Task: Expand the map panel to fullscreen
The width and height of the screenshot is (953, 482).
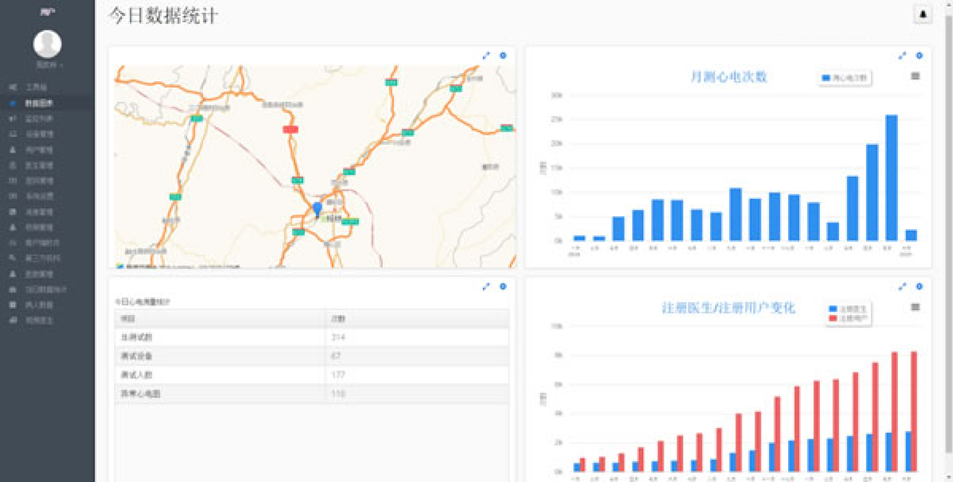Action: [486, 55]
